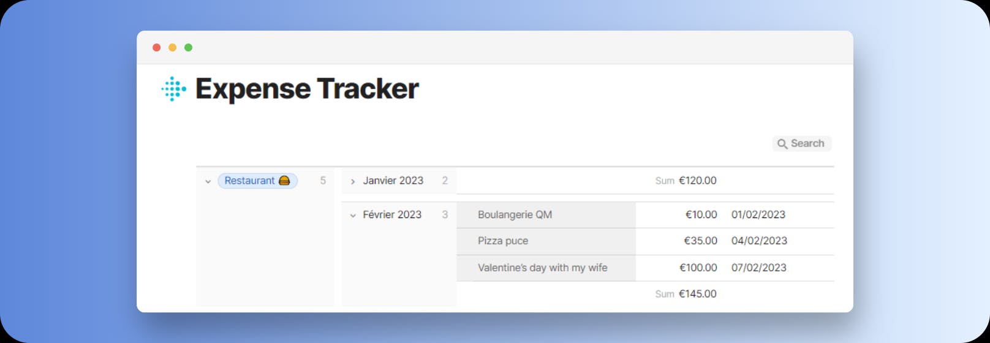Open the Valentine's day with my wife entry
Screen dimensions: 990x343
coord(543,268)
